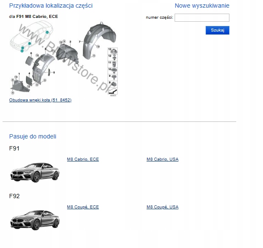Open the M8 Cabrio, USA link
Image resolution: width=263 pixels, height=248 pixels.
[x=163, y=159]
